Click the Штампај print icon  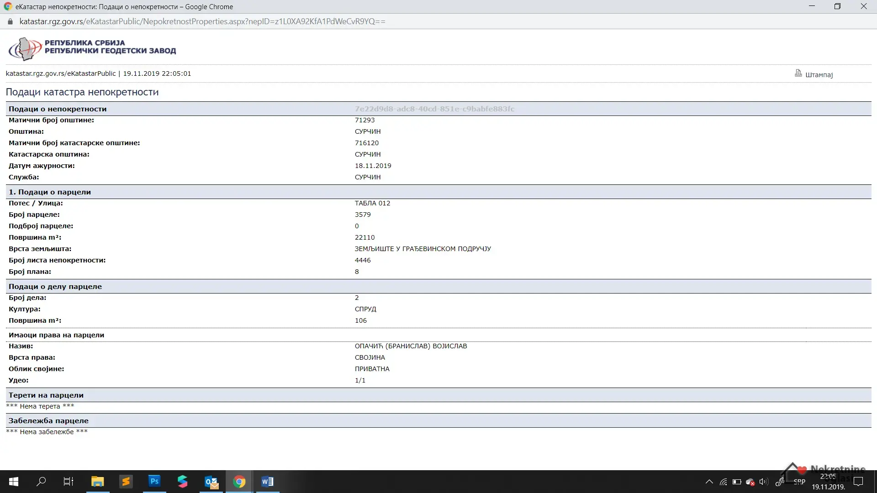[x=798, y=73]
